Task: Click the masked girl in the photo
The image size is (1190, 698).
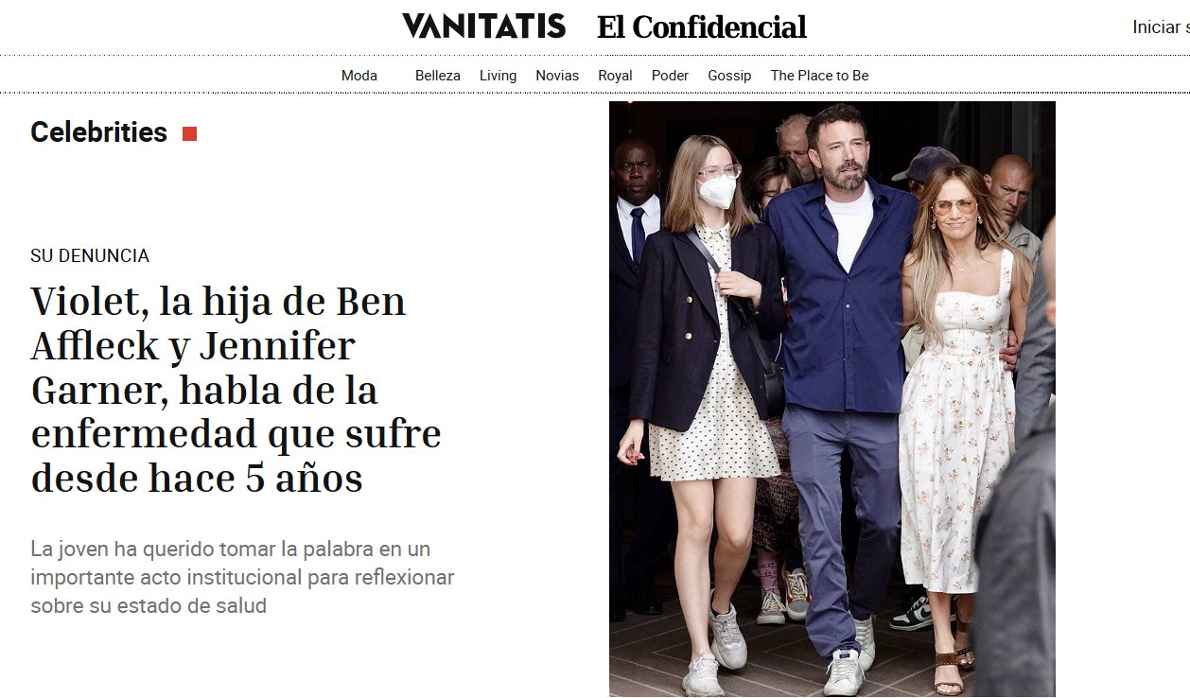Action: [705, 407]
